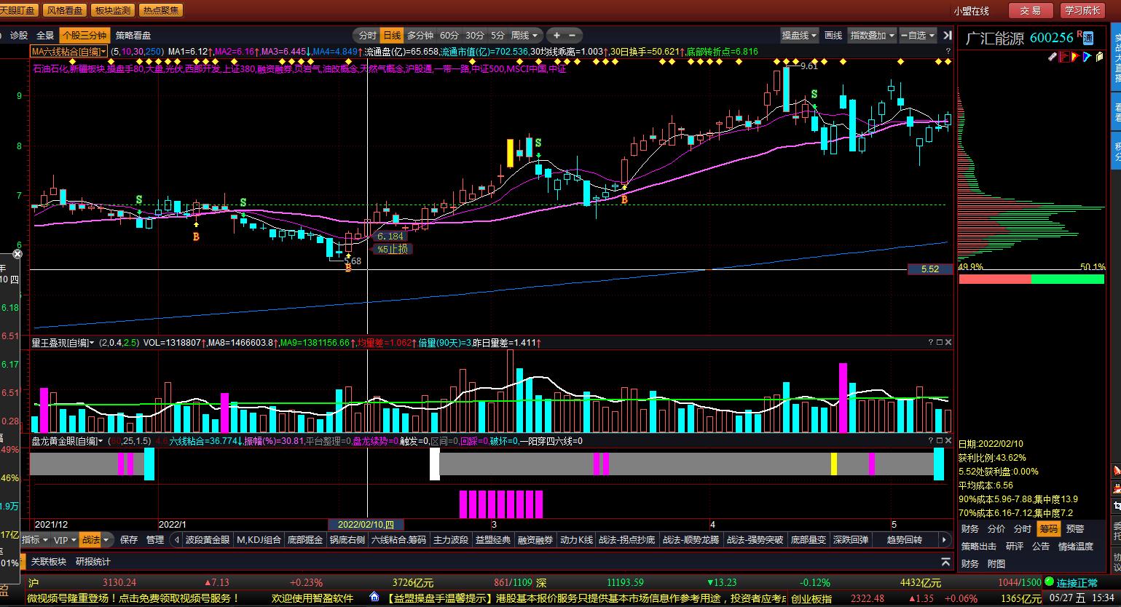Collapse the bottom 关联板块 panel with arrow icon

click(x=945, y=561)
